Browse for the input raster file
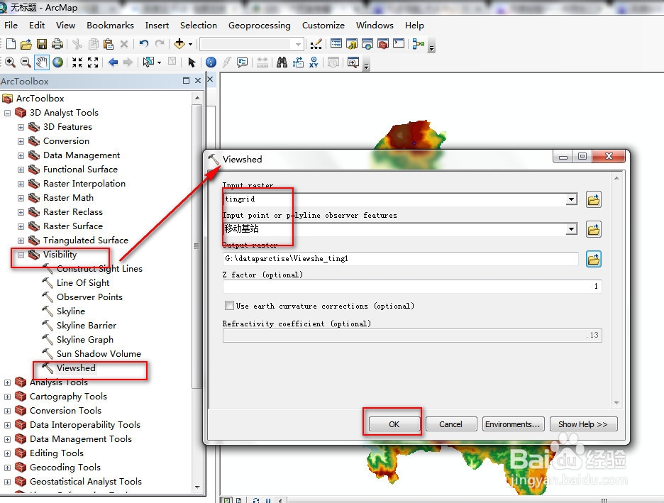664x503 pixels. [x=594, y=199]
